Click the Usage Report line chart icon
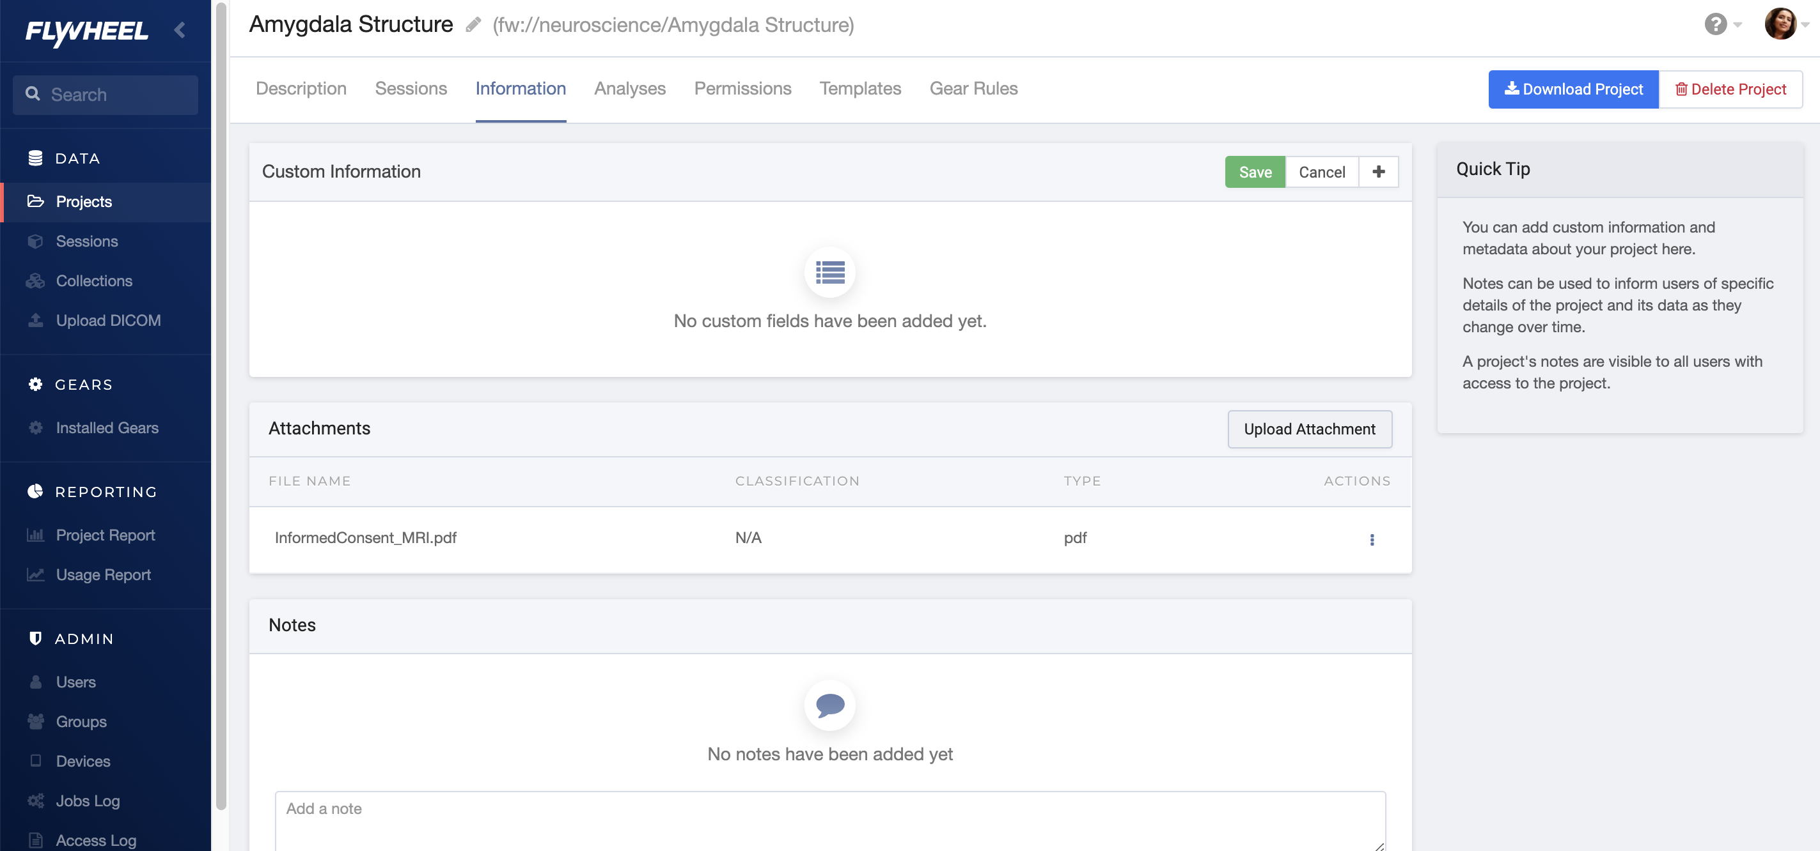 click(35, 574)
